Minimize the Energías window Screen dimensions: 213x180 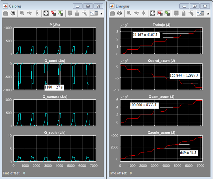click(x=184, y=6)
